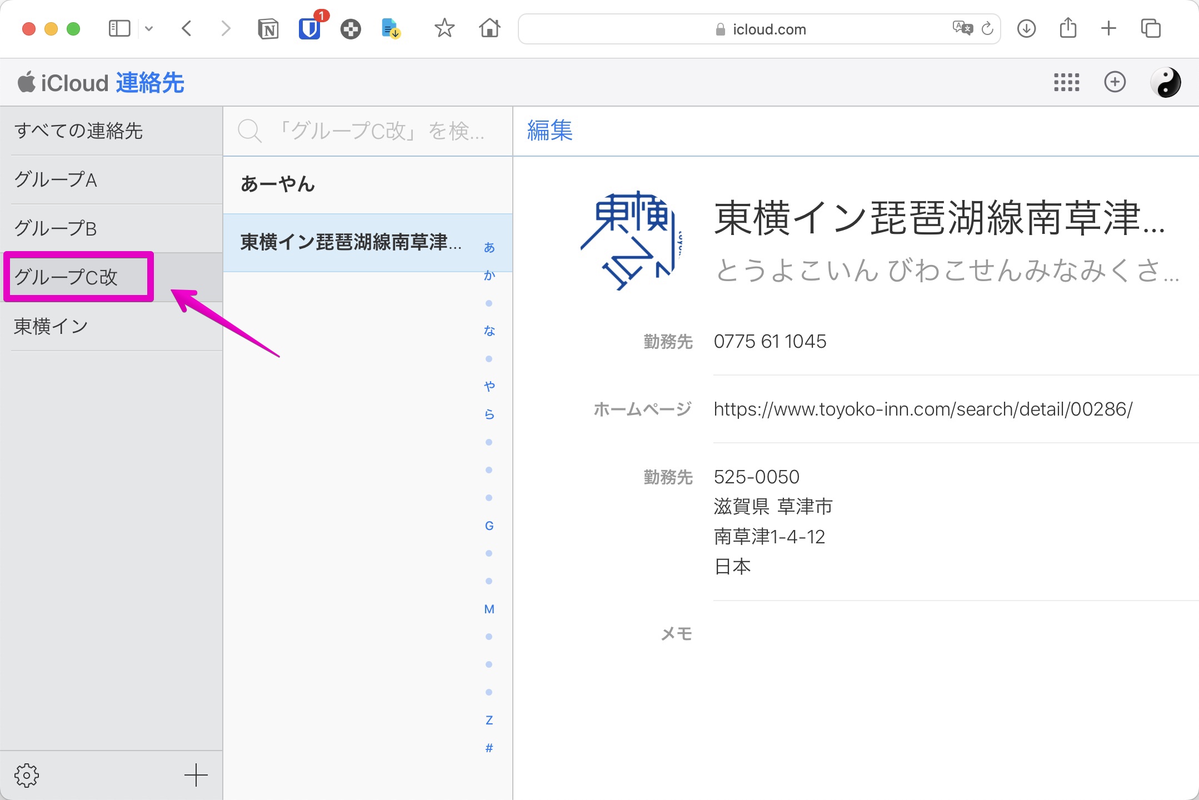The image size is (1199, 800).
Task: Click the circled plus icon in header
Action: click(1115, 82)
